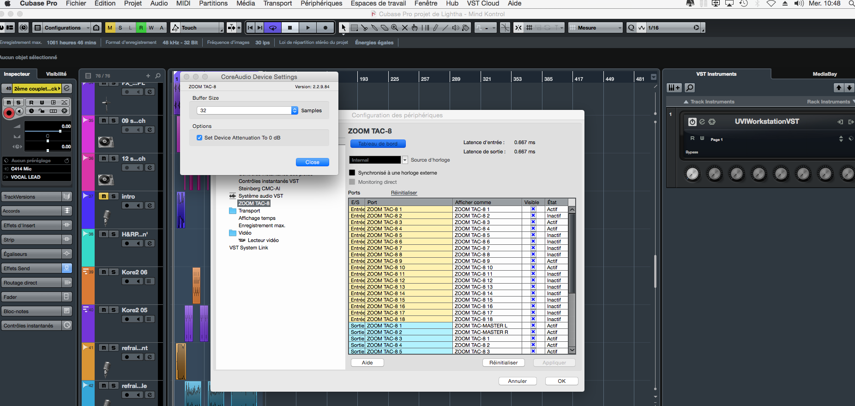Uncheck Set Device Attenuation To 0 dB
855x406 pixels.
[199, 138]
